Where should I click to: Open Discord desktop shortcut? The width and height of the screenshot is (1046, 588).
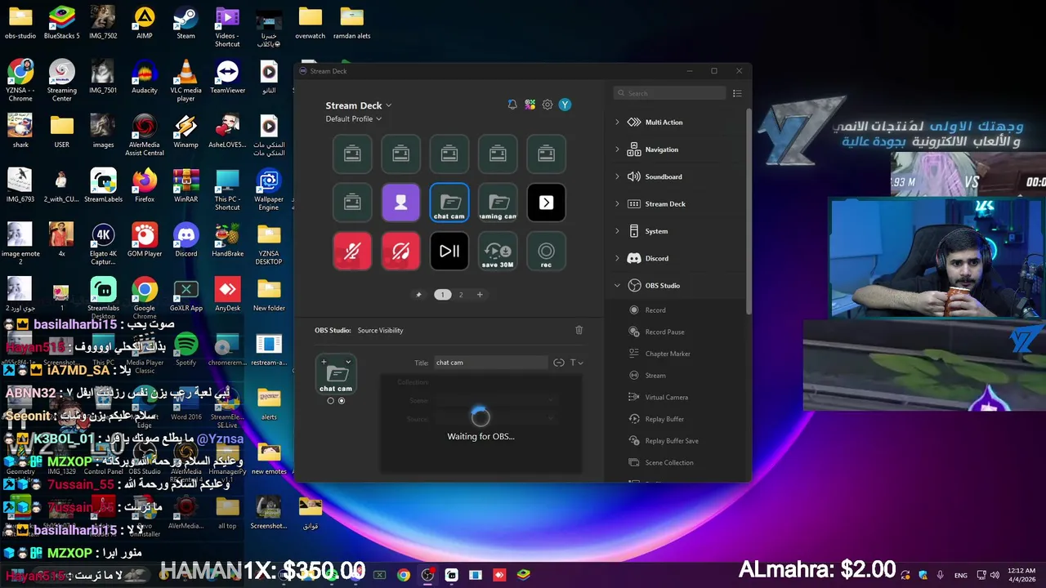[186, 241]
